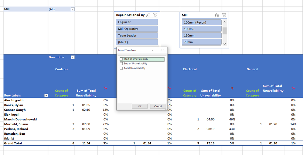
Task: Select Engineer in the slicer
Action: click(137, 22)
